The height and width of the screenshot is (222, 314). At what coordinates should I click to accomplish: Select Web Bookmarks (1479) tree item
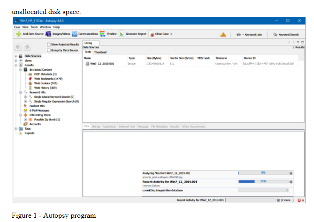point(48,79)
